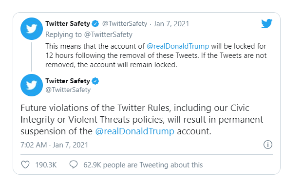Open the tweet info circle icon
The width and height of the screenshot is (303, 182).
coord(268,145)
